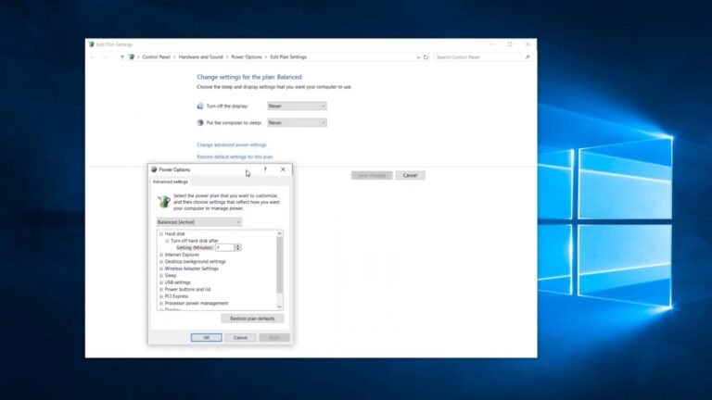This screenshot has width=712, height=400.
Task: Click the monitor icon beside Turn off the display
Action: tap(200, 106)
